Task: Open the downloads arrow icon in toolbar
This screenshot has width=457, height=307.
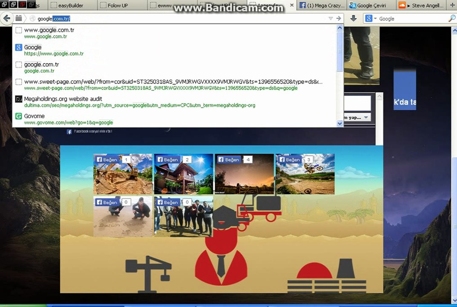Action: [353, 18]
